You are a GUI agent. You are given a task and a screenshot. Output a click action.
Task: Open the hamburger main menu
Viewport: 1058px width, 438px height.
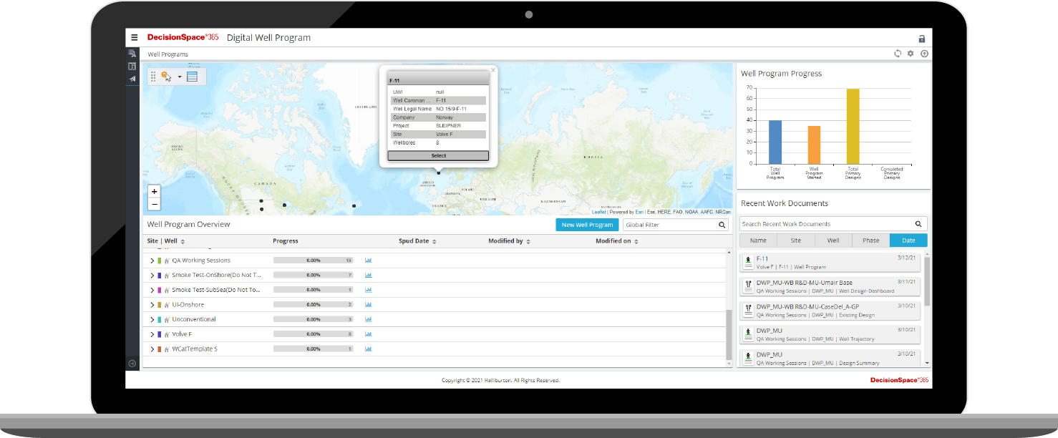[135, 38]
